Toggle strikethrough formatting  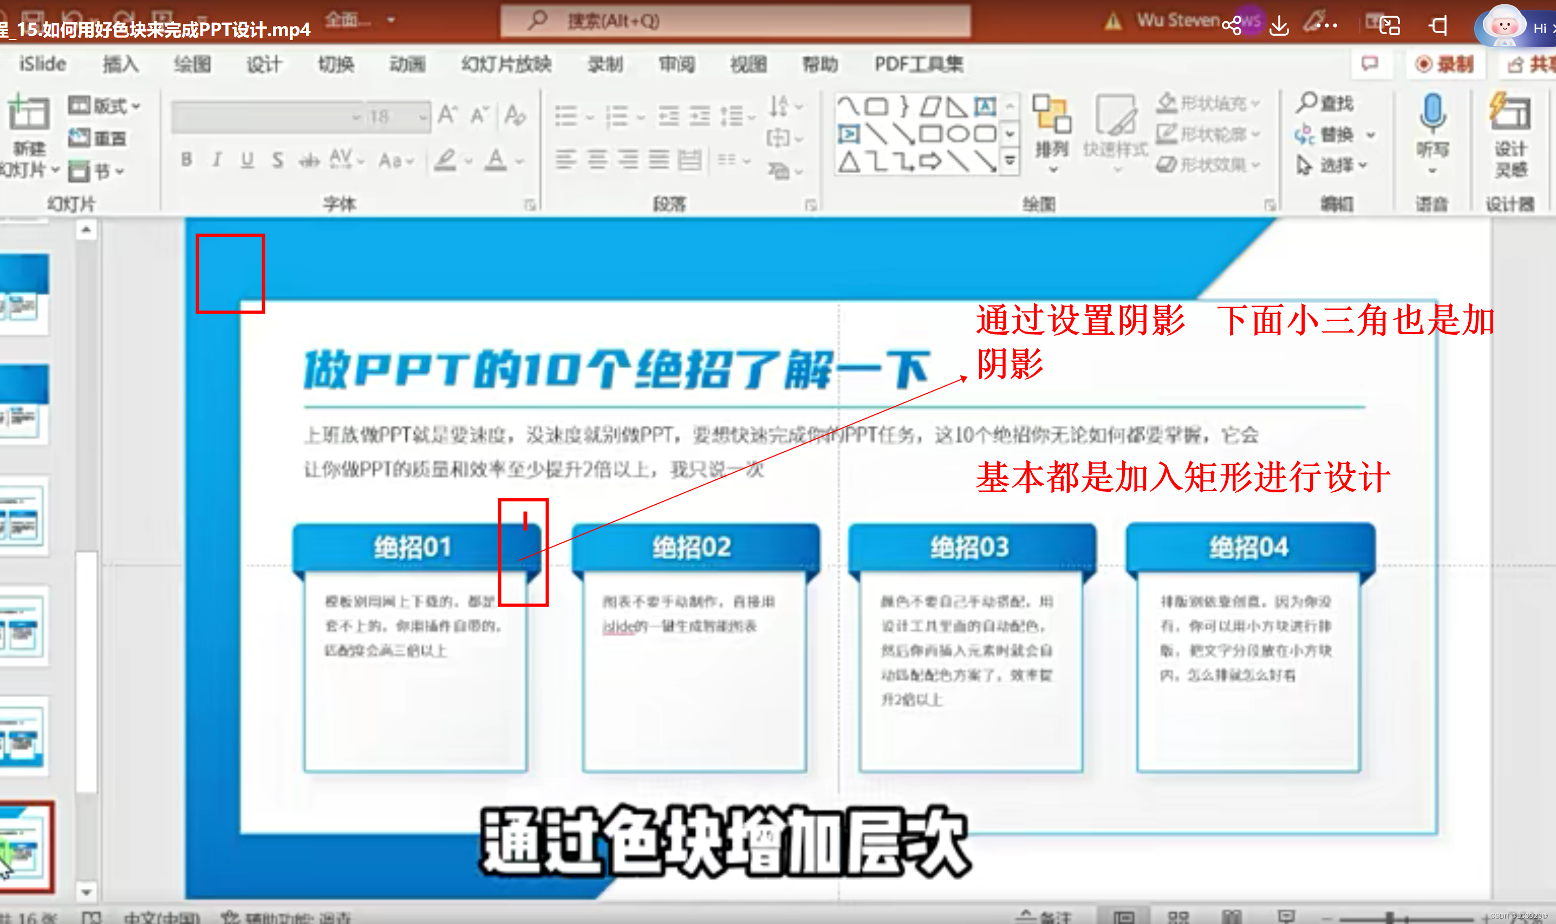tap(309, 161)
